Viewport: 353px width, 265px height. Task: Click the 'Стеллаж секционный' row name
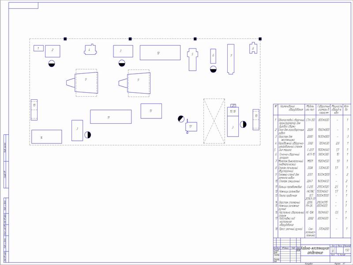point(289,181)
